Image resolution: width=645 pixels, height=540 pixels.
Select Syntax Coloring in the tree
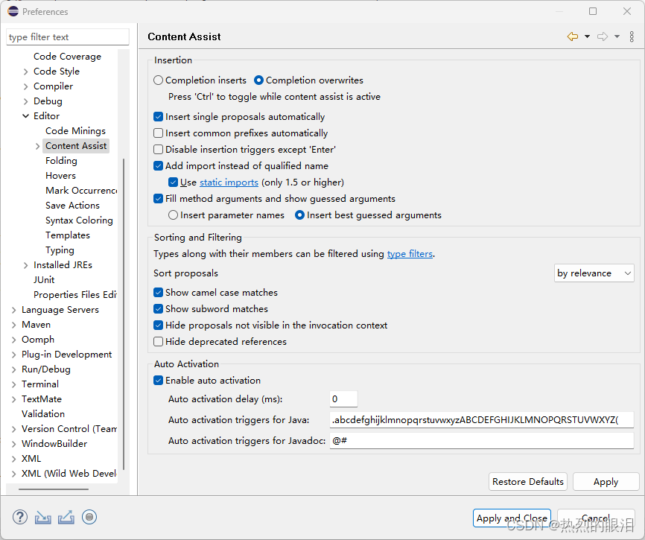(79, 220)
